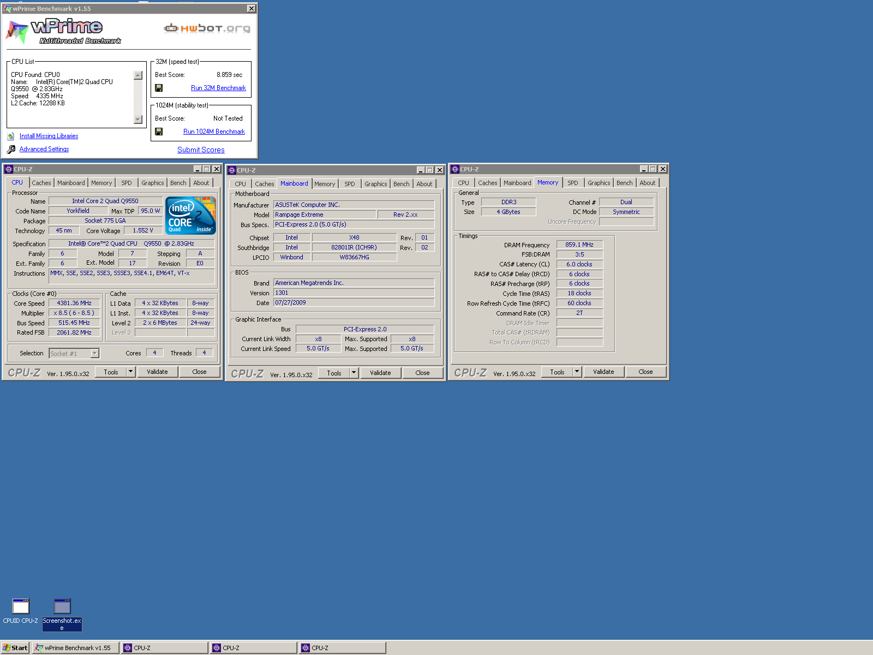Click the Row Refresh Cycle 60 clocks value

click(579, 303)
